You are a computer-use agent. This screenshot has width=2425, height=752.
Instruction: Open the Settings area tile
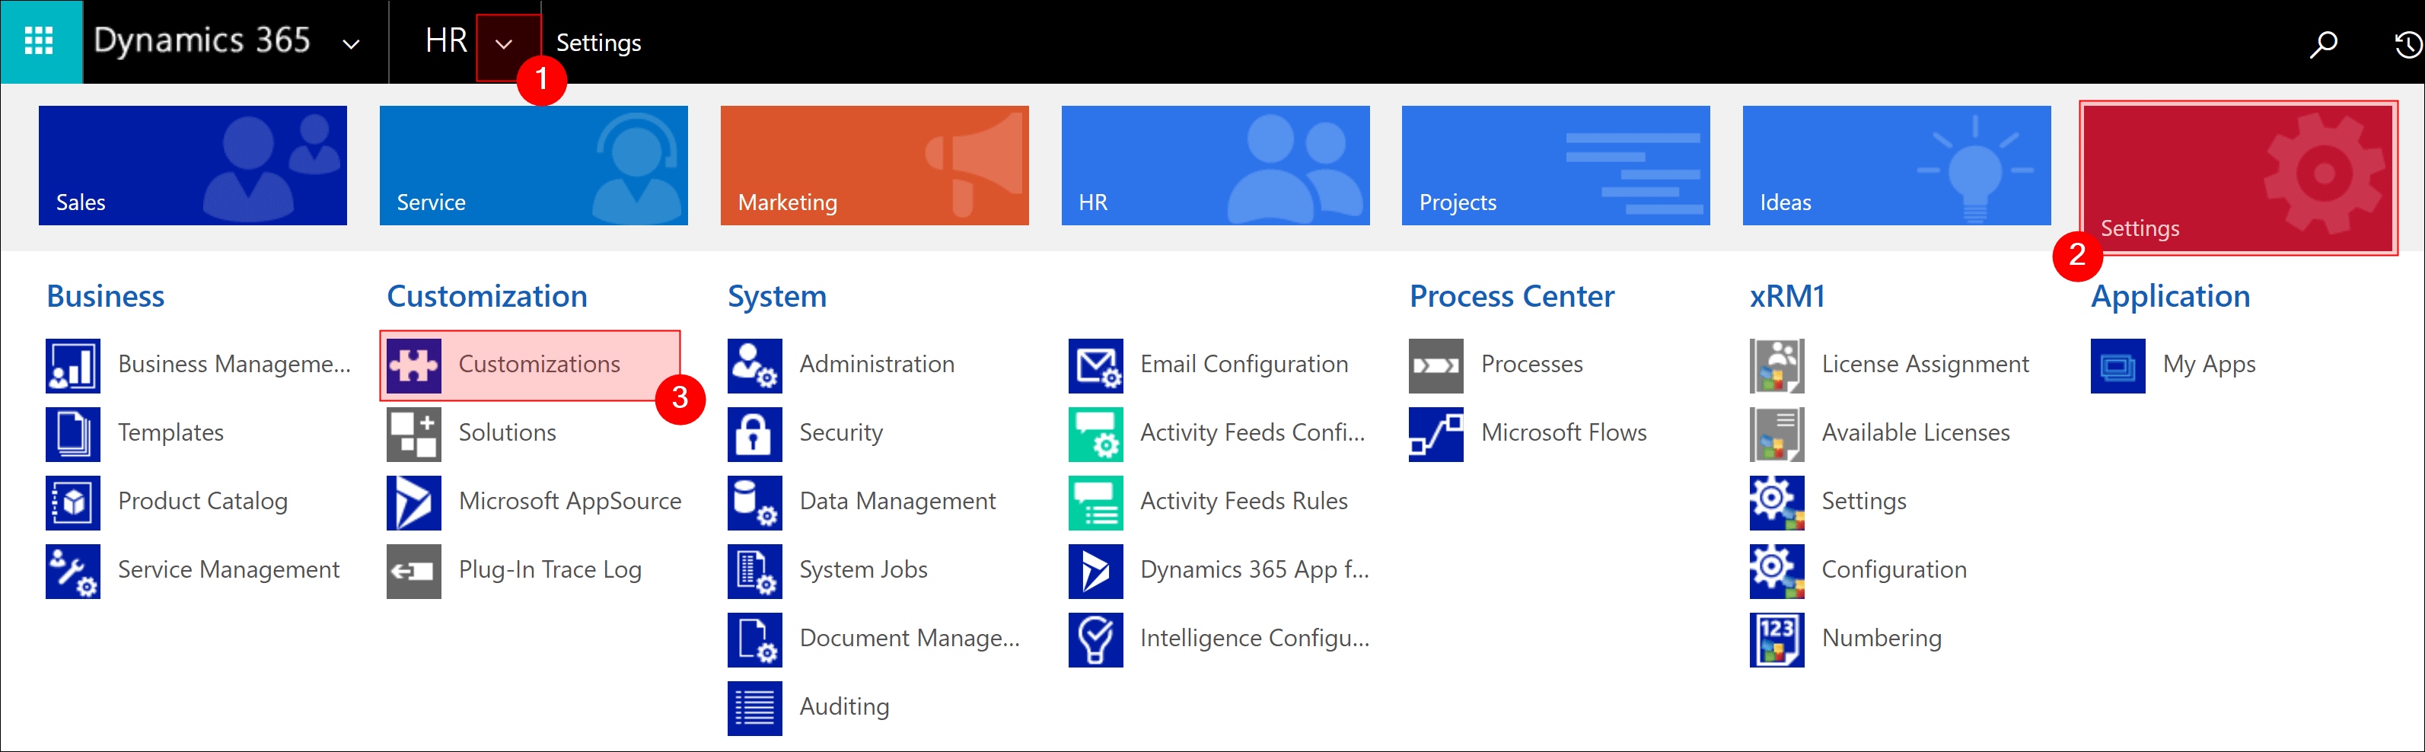pyautogui.click(x=2238, y=177)
